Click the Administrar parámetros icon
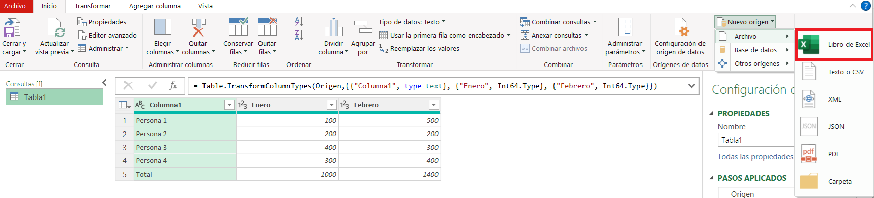 (625, 27)
